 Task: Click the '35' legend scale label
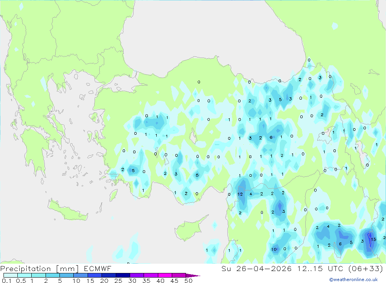(146, 281)
